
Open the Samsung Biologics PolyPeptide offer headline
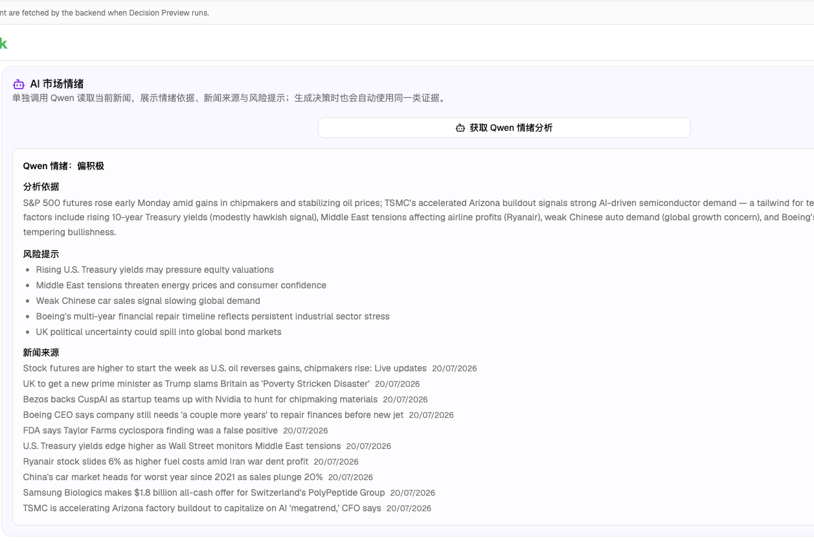pyautogui.click(x=204, y=492)
